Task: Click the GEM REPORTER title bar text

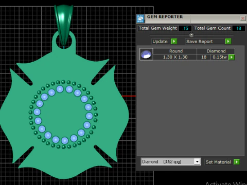Action: click(165, 17)
